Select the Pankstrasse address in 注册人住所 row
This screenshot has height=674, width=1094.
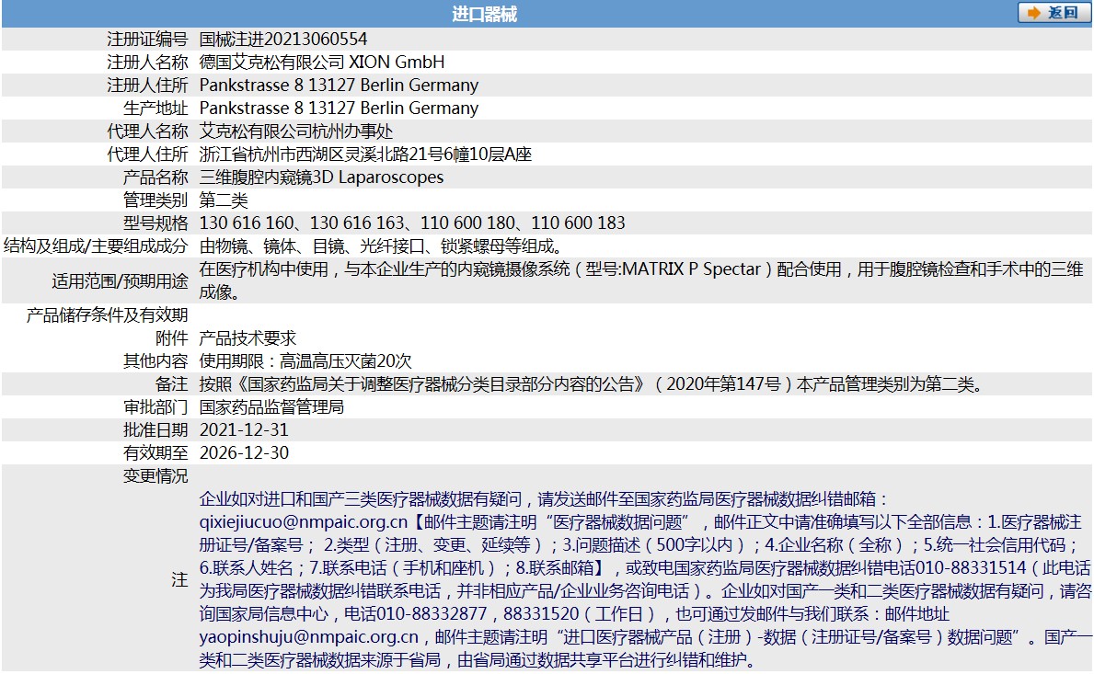pos(340,85)
